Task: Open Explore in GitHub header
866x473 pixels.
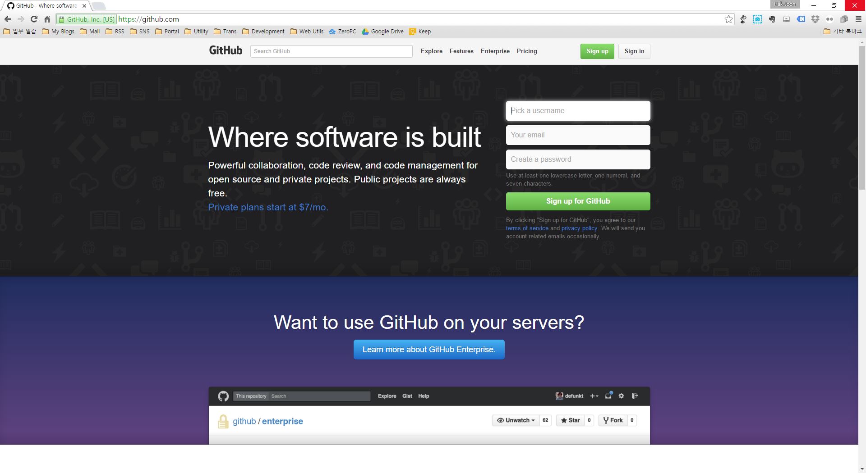Action: pyautogui.click(x=432, y=51)
